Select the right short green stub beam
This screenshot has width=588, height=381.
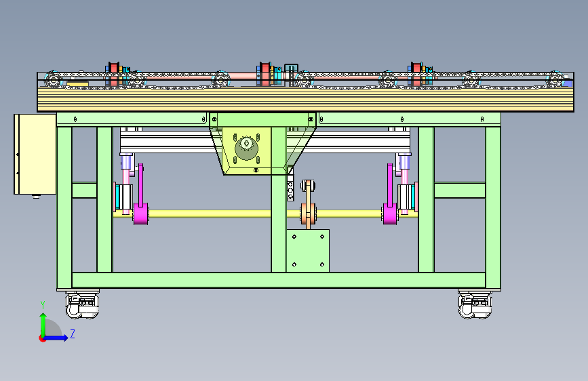pyautogui.click(x=460, y=190)
